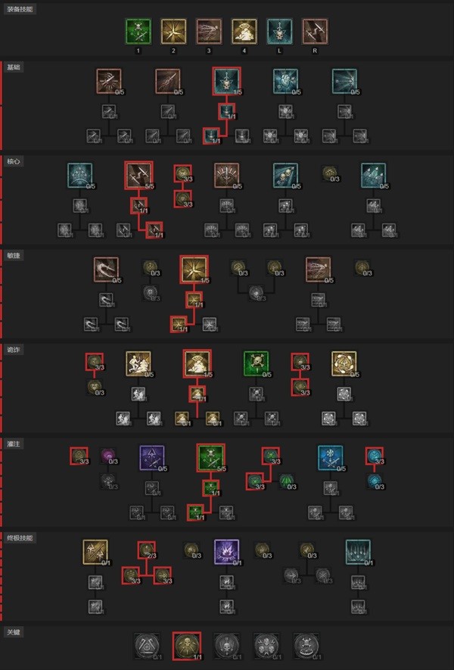The width and height of the screenshot is (454, 670).
Task: Click the 2/3 passive node in 终极技能
Action: (x=147, y=550)
